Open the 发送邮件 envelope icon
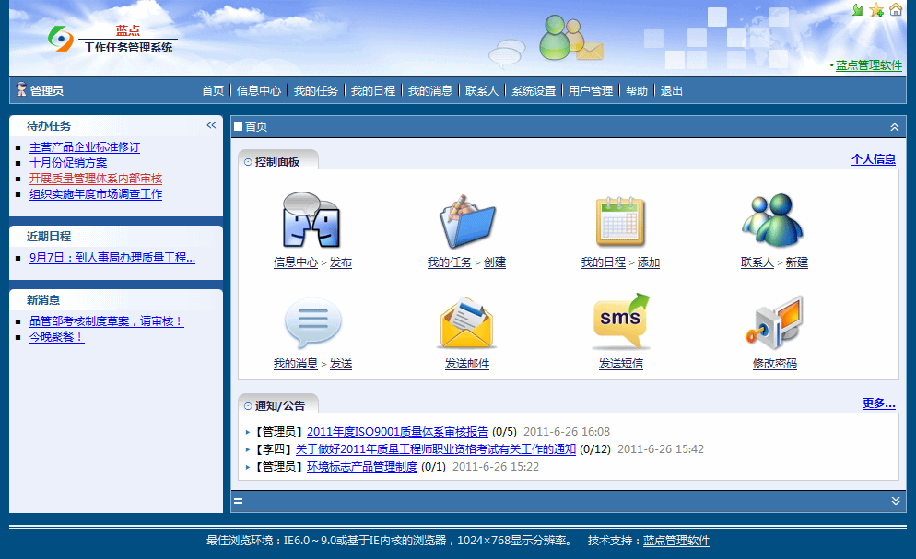 (466, 323)
